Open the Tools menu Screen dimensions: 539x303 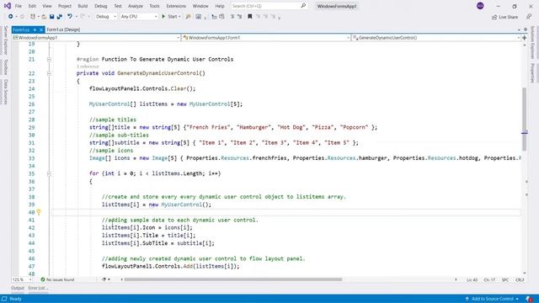(154, 6)
